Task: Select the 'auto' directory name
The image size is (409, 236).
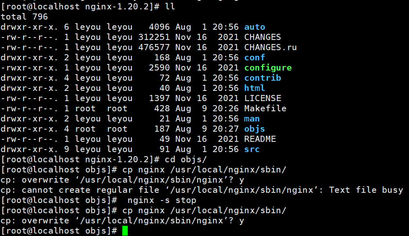Action: 254,27
